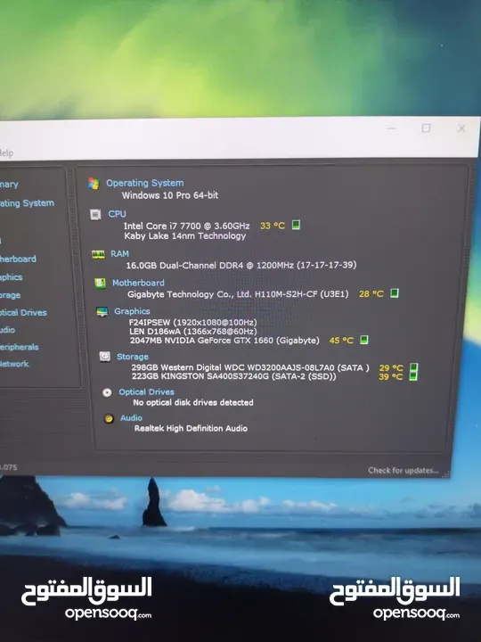Screen dimensions: 481x642
Task: Click the motherboard 28 °C temperature indicator icon
Action: (394, 293)
